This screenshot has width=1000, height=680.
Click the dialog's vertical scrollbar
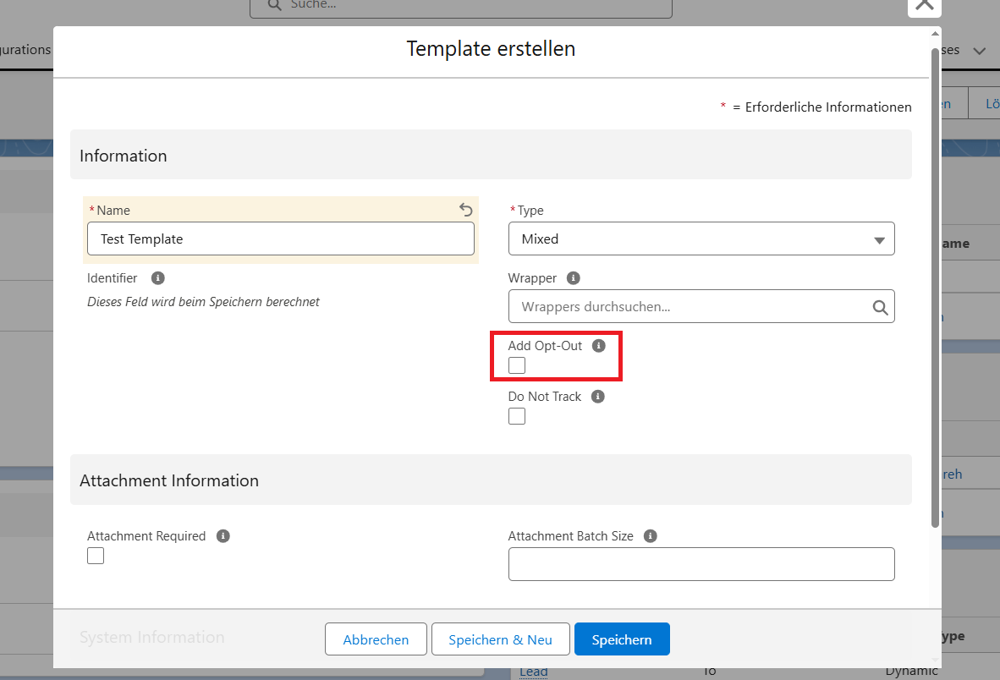(935, 288)
